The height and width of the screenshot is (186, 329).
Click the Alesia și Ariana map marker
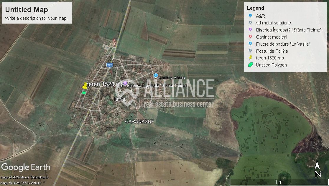[155, 75]
